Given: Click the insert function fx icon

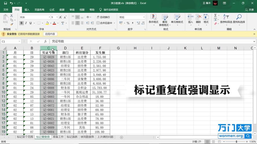Looking at the screenshot, I should tap(45, 41).
